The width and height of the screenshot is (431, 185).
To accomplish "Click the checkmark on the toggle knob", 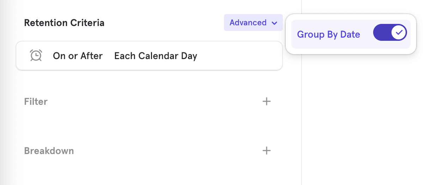I will (399, 33).
